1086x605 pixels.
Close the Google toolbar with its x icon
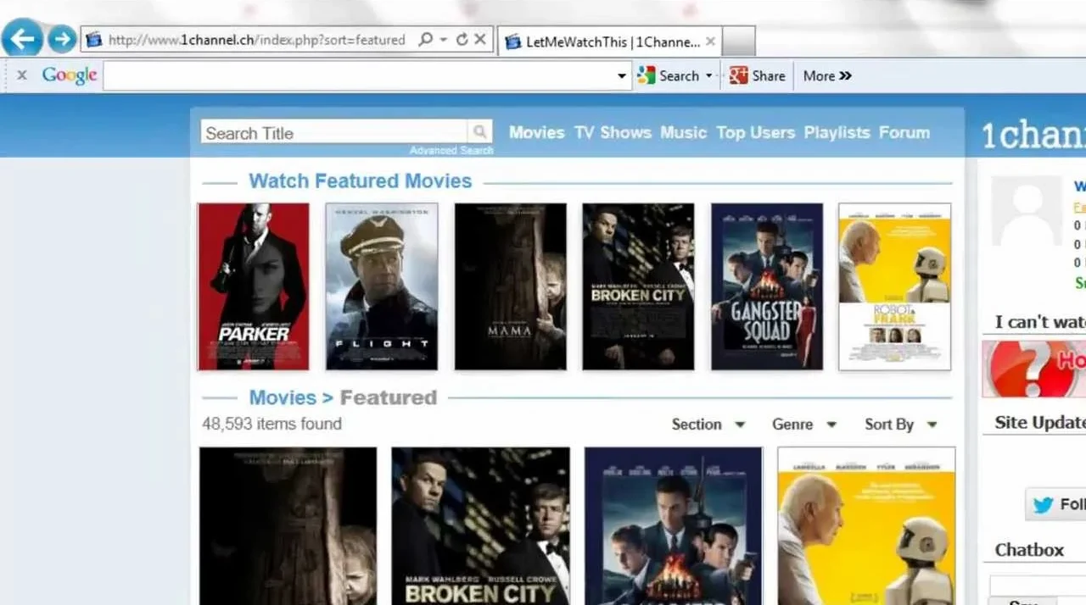tap(22, 75)
